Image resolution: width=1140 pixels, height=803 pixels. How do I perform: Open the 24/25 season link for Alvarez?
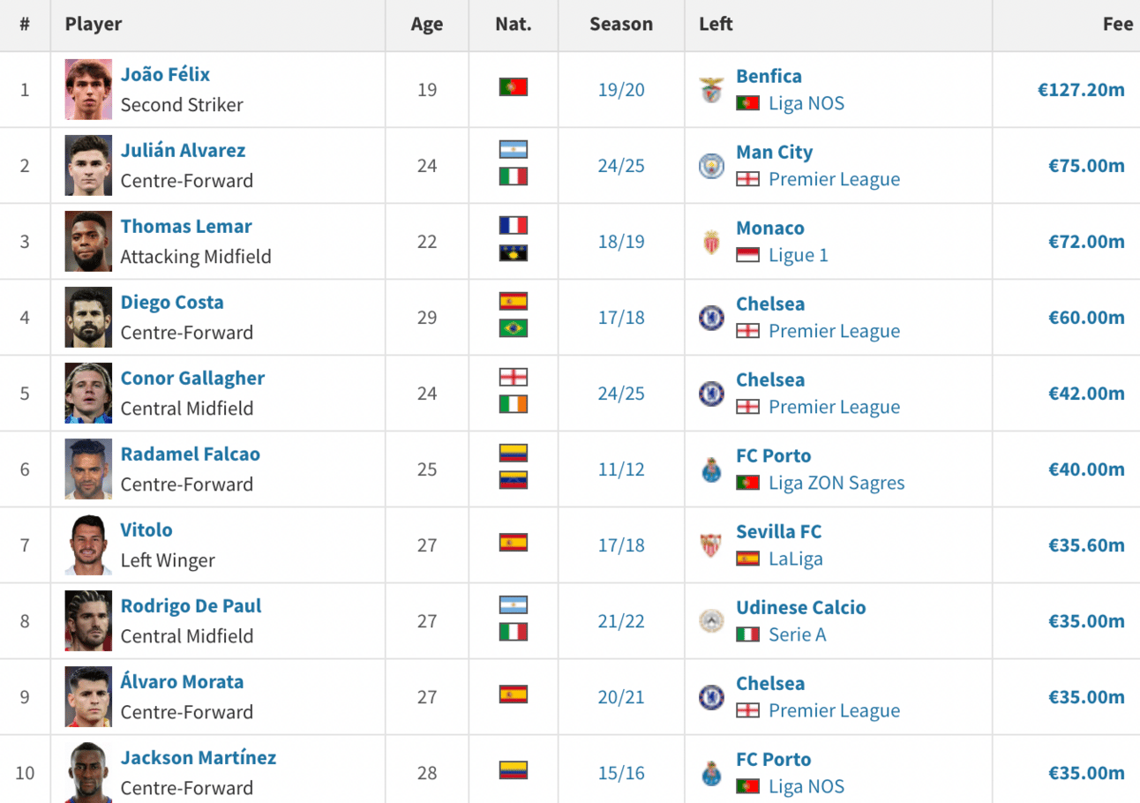tap(621, 166)
